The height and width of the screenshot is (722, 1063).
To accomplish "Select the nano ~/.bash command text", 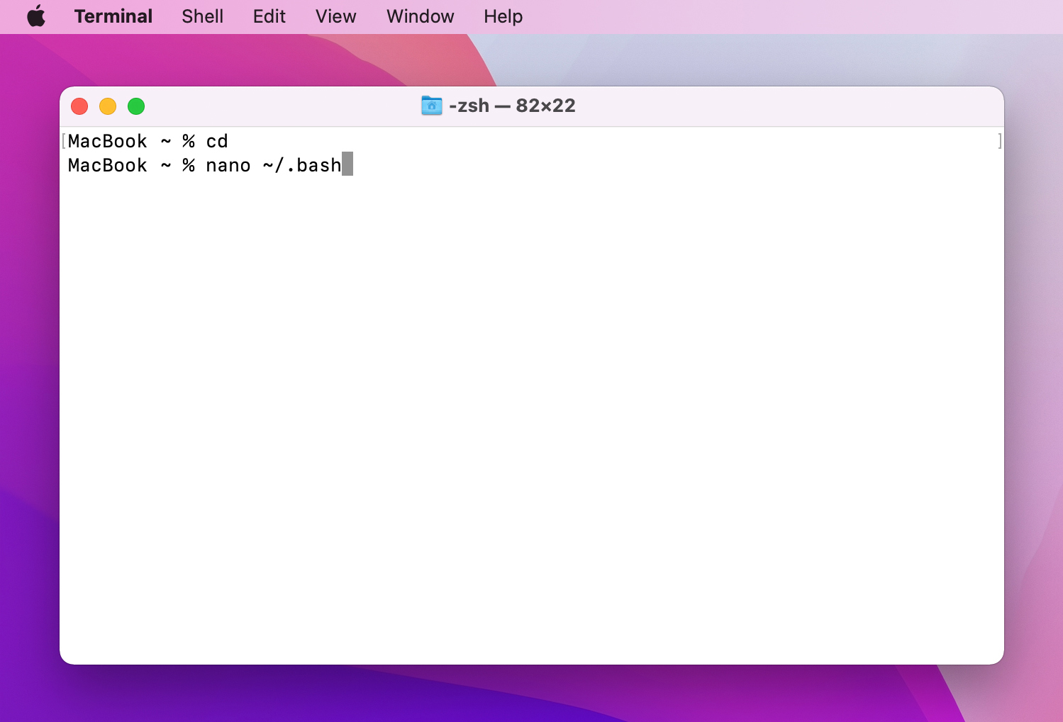I will [273, 164].
